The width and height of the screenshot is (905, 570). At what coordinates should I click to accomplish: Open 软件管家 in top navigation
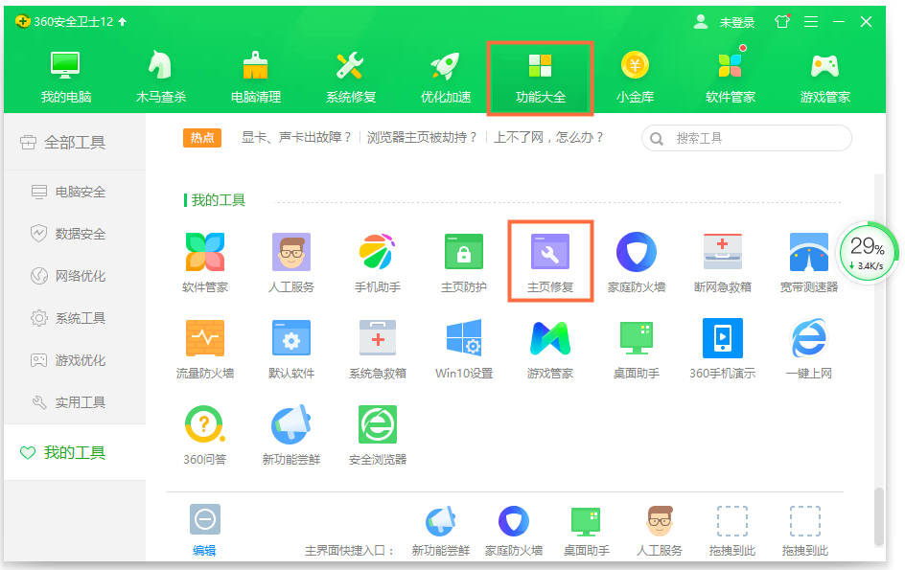(x=731, y=78)
